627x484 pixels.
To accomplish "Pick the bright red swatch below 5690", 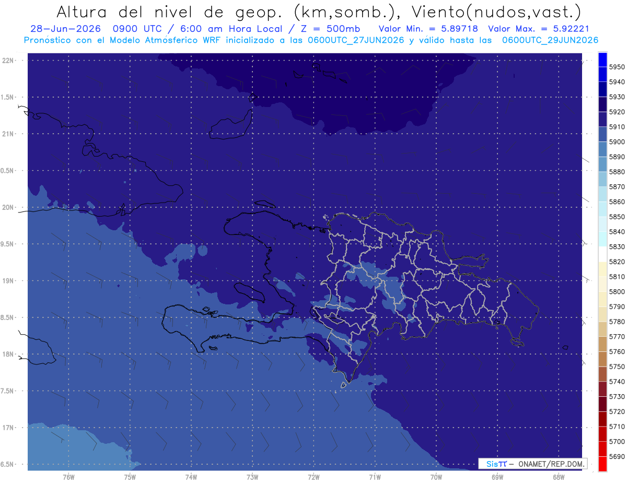I will coord(602,464).
